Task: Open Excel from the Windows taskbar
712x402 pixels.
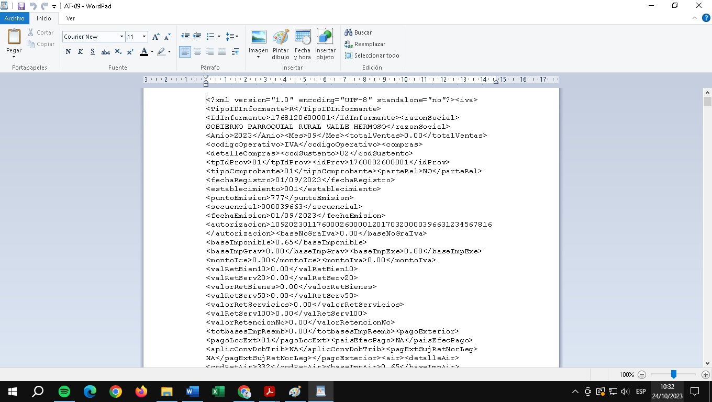Action: (x=218, y=392)
